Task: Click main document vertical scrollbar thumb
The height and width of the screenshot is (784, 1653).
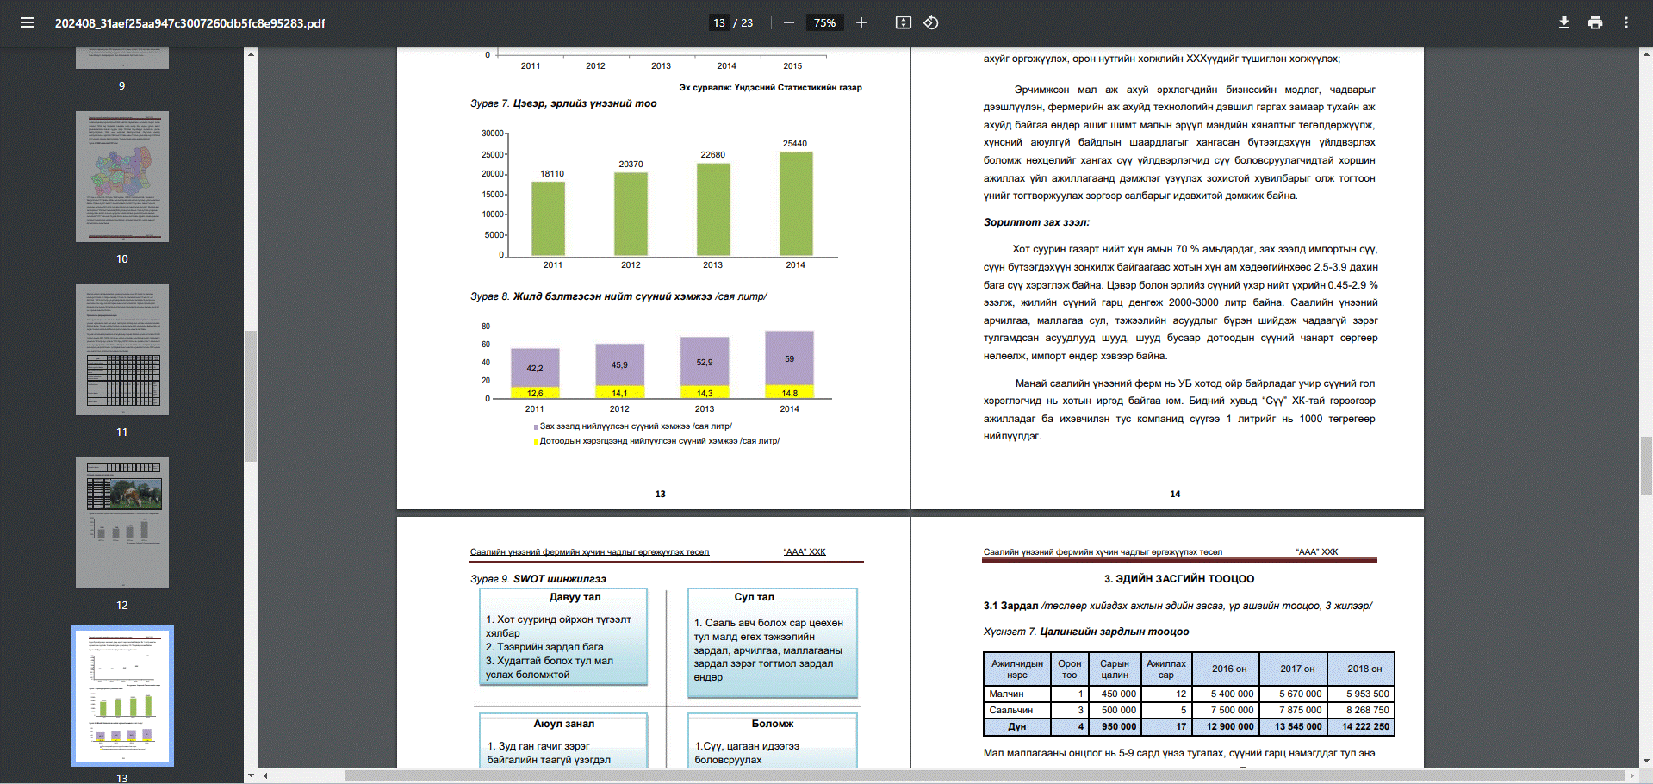Action: [x=1646, y=465]
